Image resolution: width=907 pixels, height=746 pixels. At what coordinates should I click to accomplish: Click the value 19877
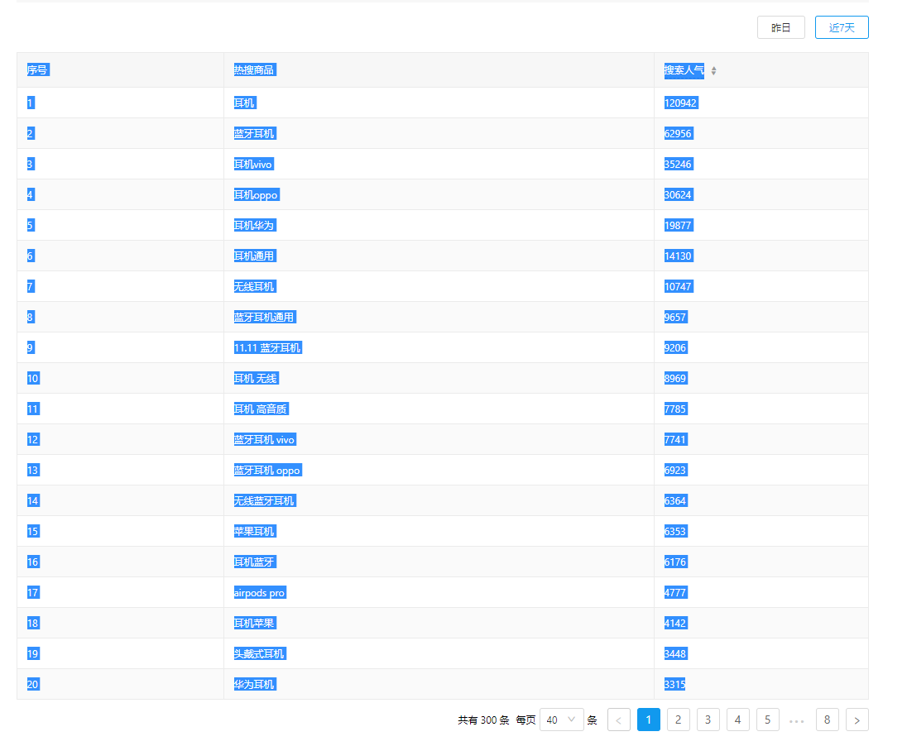pos(679,226)
